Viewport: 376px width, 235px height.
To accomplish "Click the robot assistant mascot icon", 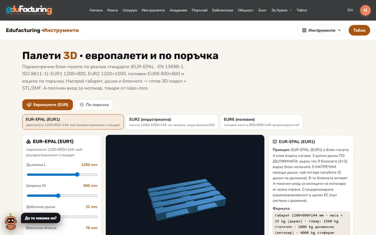I will (x=11, y=221).
